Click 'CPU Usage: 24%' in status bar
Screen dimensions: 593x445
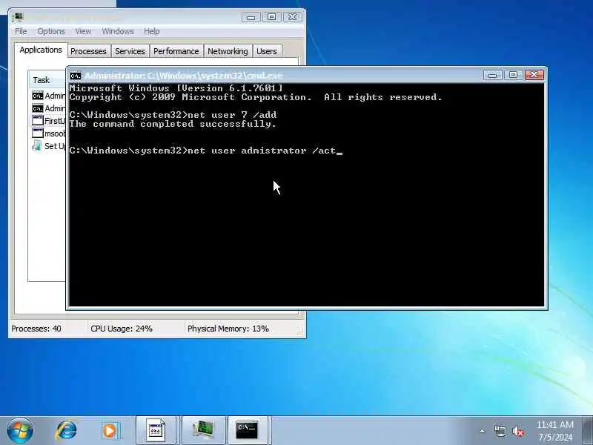coord(122,329)
